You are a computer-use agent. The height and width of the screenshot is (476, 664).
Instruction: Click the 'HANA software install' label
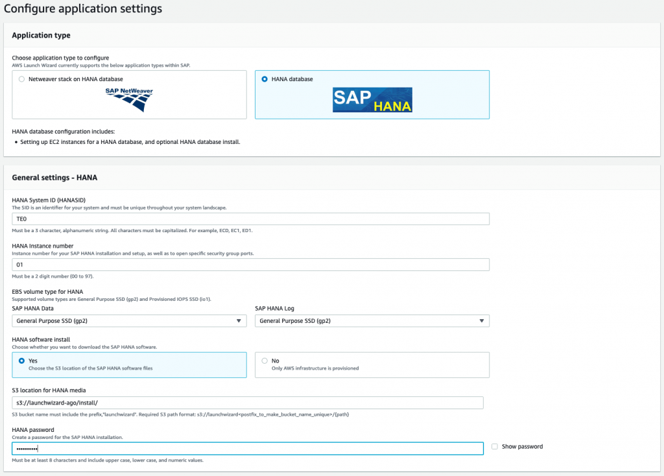[41, 340]
